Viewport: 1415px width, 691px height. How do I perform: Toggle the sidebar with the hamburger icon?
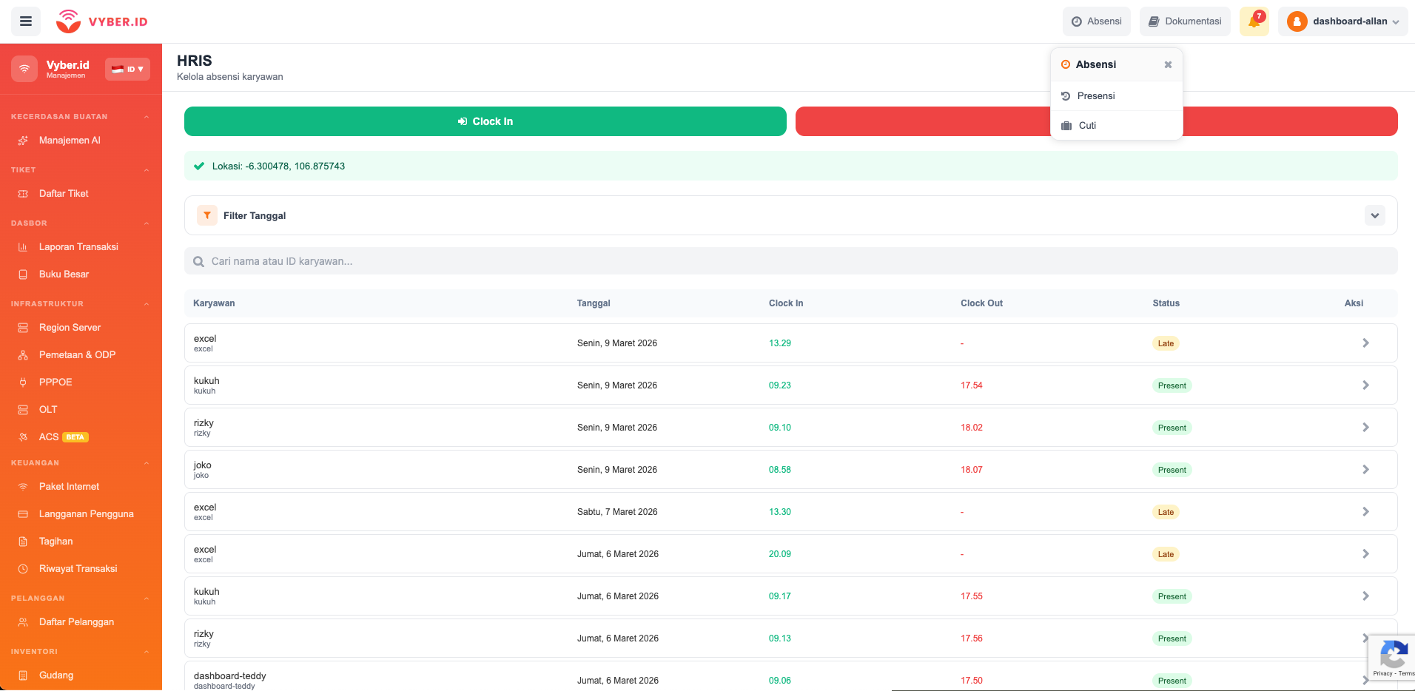25,21
